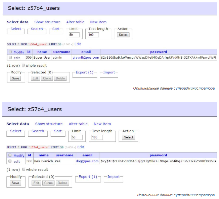Expand Import in bottom panel

click(114, 177)
